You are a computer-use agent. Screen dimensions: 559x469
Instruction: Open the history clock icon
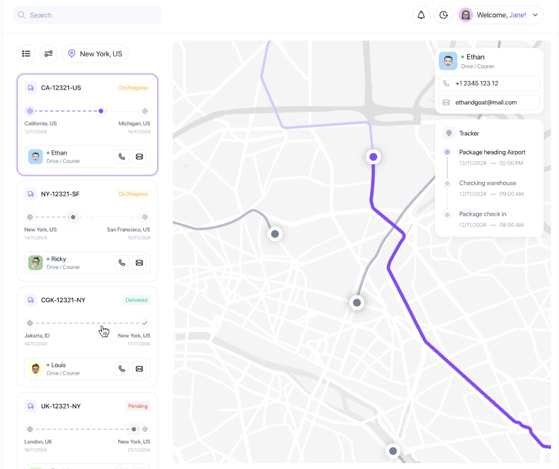(443, 15)
